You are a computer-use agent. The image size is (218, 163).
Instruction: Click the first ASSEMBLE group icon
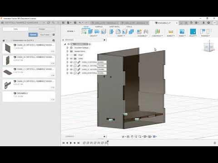coord(139,32)
